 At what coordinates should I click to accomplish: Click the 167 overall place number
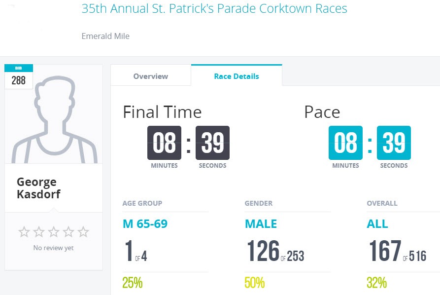pyautogui.click(x=384, y=251)
